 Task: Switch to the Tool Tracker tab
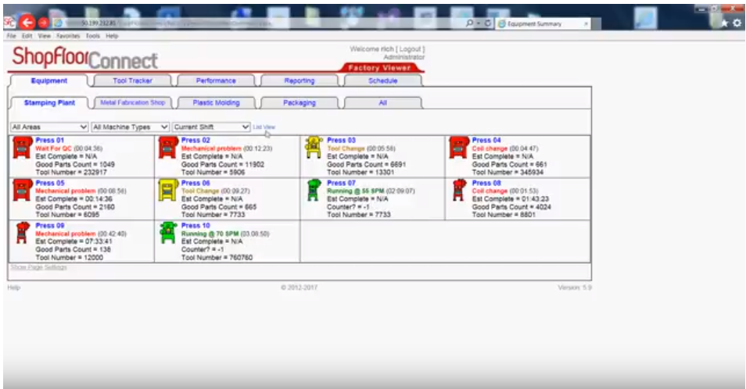click(x=132, y=80)
